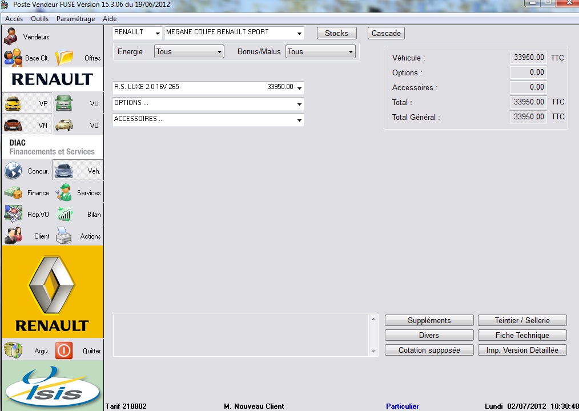Open the Concur. globe icon
579x411 pixels.
pyautogui.click(x=13, y=171)
